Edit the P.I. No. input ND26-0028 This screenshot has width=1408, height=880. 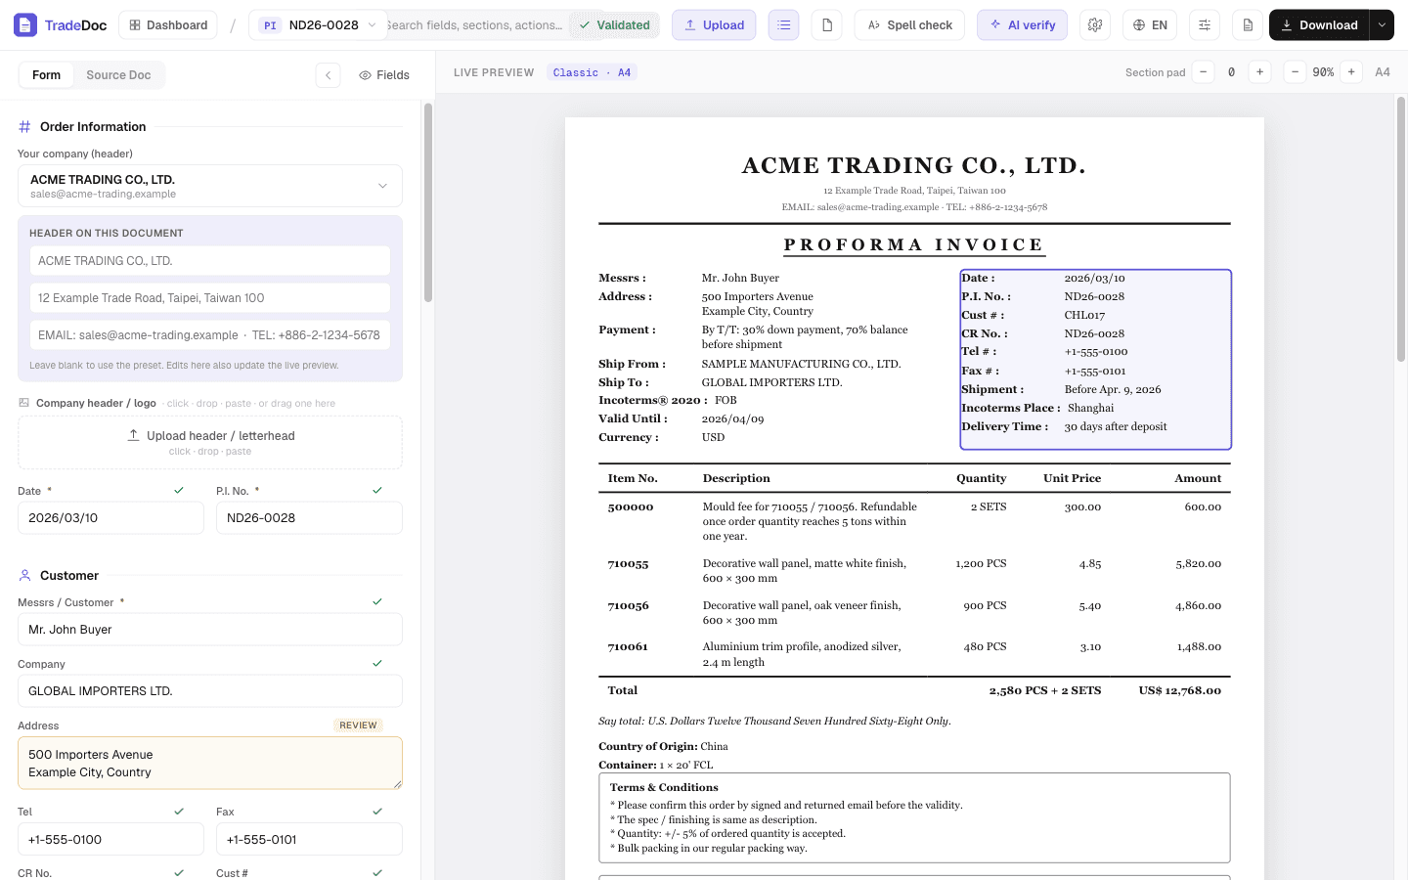[x=309, y=518]
